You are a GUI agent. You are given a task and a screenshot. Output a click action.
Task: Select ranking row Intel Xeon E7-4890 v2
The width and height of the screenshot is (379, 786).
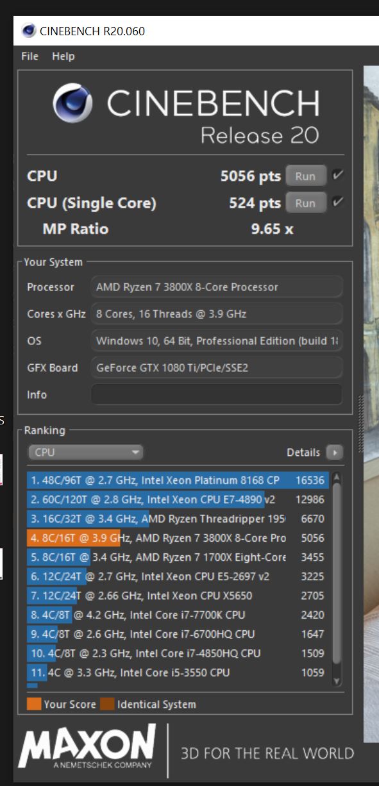(178, 499)
